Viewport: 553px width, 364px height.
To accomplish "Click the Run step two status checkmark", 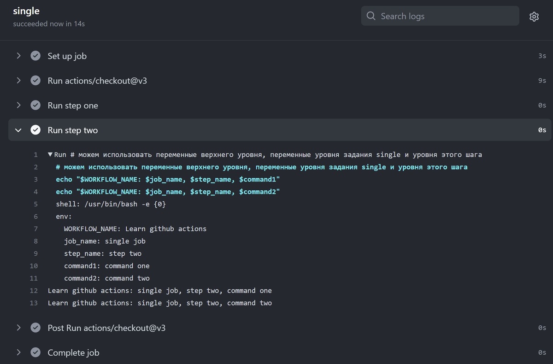I will tap(35, 130).
